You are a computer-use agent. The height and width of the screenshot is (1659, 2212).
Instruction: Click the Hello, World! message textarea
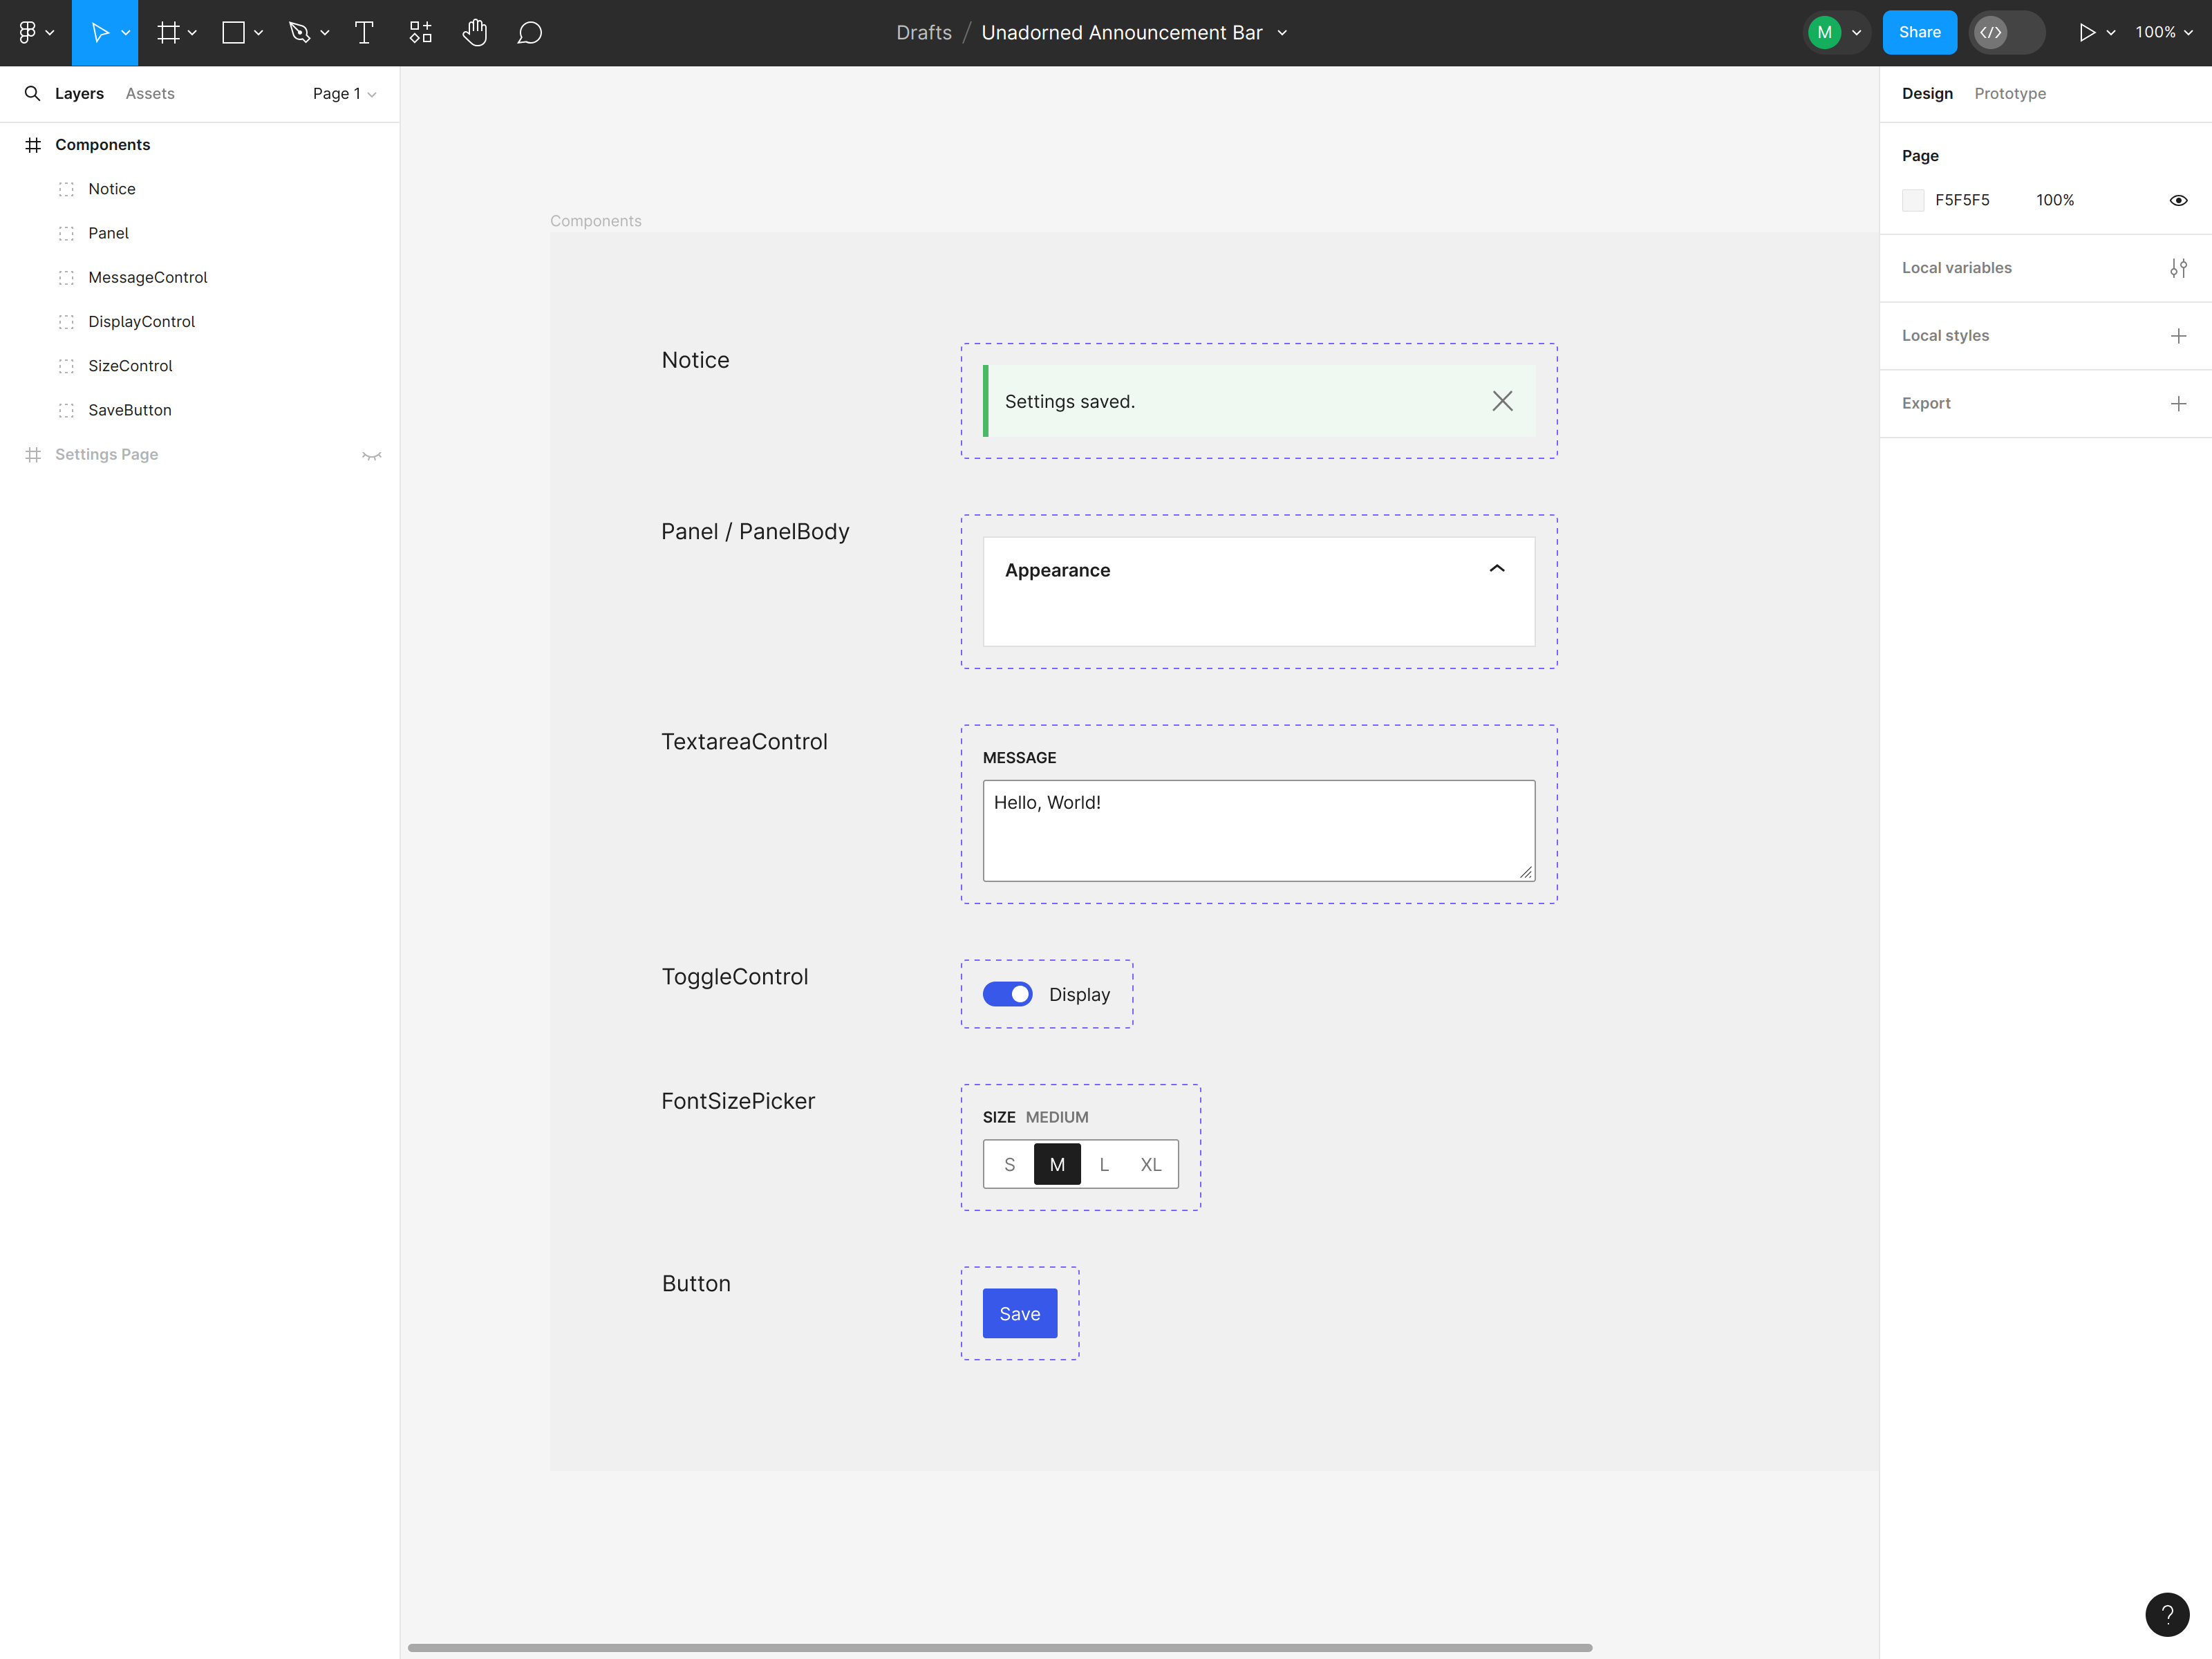(1258, 830)
